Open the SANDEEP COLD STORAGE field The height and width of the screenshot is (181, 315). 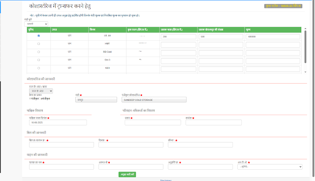tap(154, 99)
